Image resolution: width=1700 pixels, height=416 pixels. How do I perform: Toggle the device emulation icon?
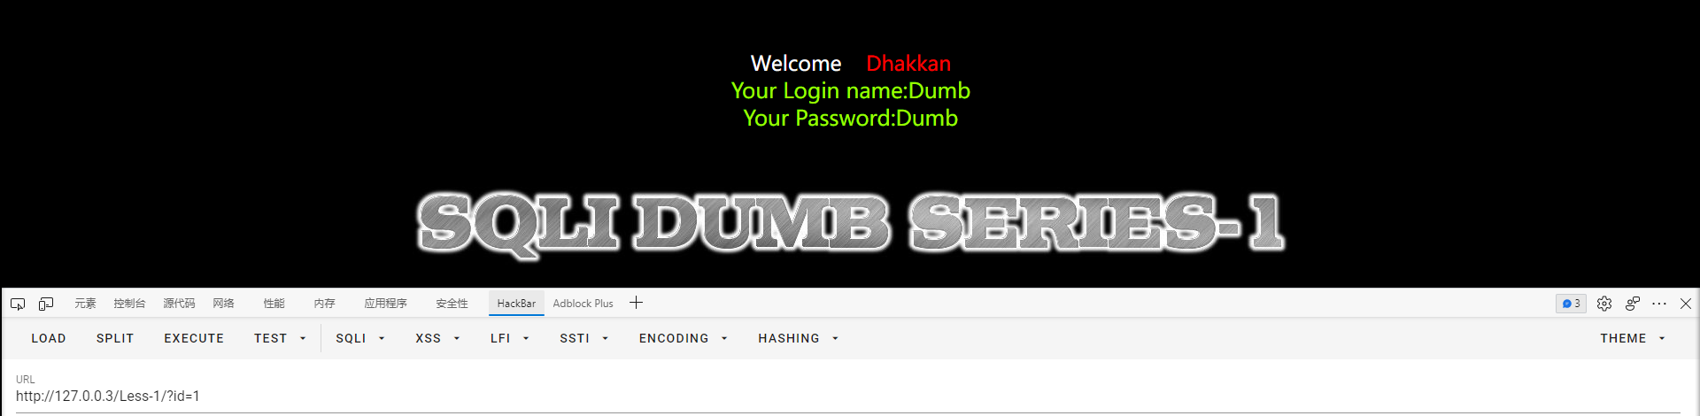click(x=46, y=304)
